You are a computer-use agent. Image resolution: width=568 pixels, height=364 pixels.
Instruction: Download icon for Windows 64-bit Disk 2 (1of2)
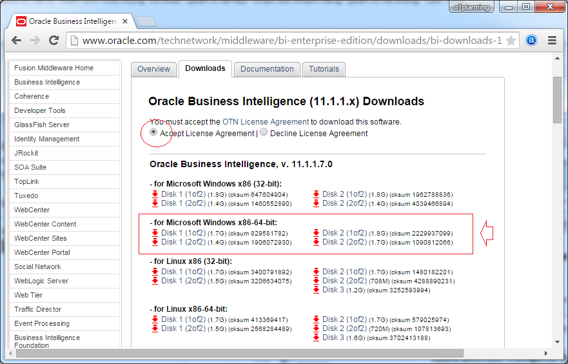[317, 233]
